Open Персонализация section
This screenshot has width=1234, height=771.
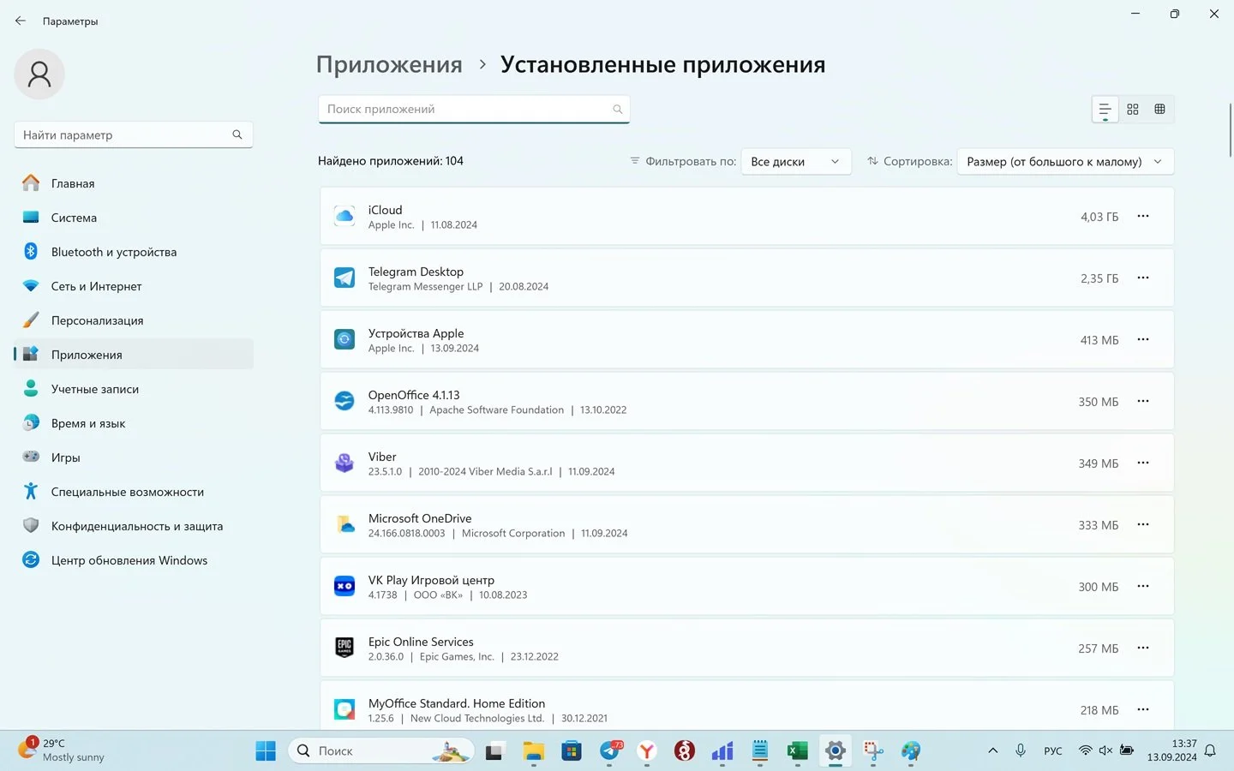134,320
